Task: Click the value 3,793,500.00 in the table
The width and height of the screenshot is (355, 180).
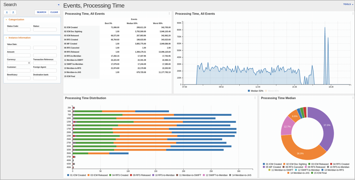Action: click(x=140, y=32)
